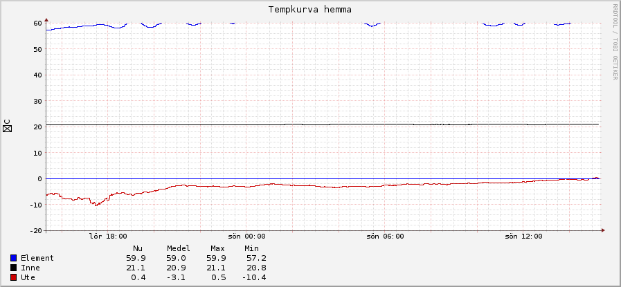Click the 60 label on the y-axis
621x287 pixels.
coord(37,23)
